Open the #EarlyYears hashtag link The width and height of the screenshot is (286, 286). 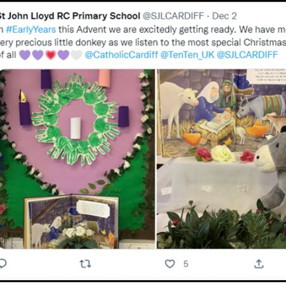point(31,30)
